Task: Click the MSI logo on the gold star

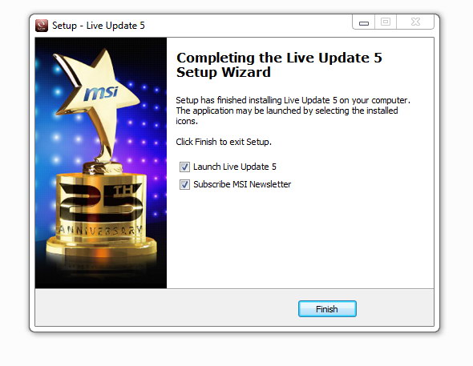Action: click(101, 93)
